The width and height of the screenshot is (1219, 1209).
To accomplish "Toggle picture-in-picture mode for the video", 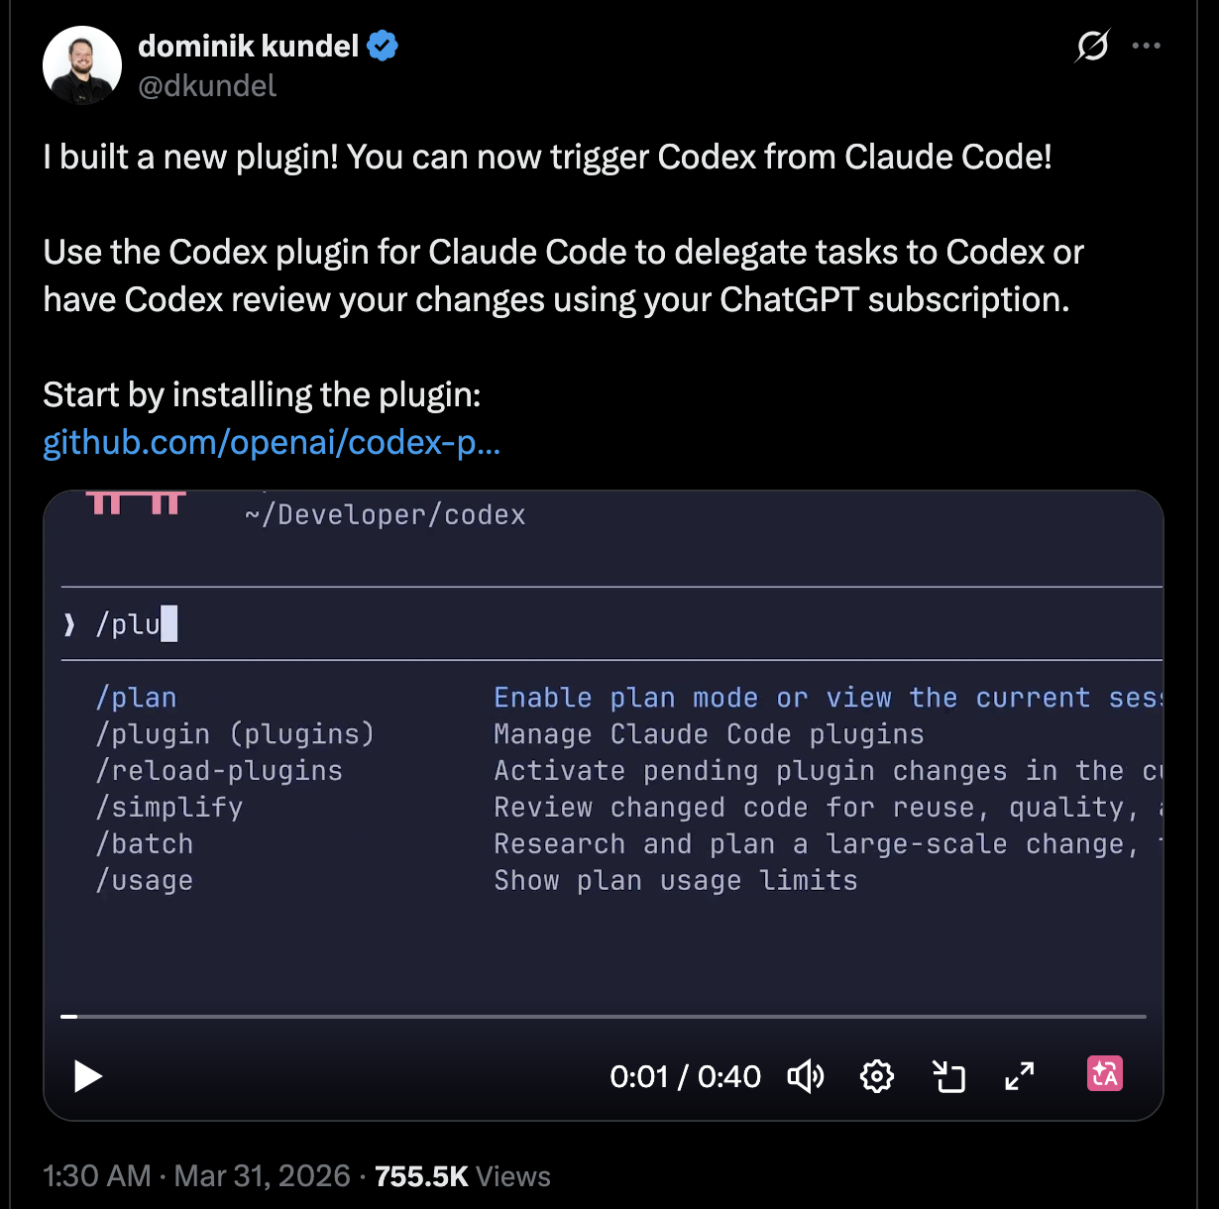I will 948,1076.
